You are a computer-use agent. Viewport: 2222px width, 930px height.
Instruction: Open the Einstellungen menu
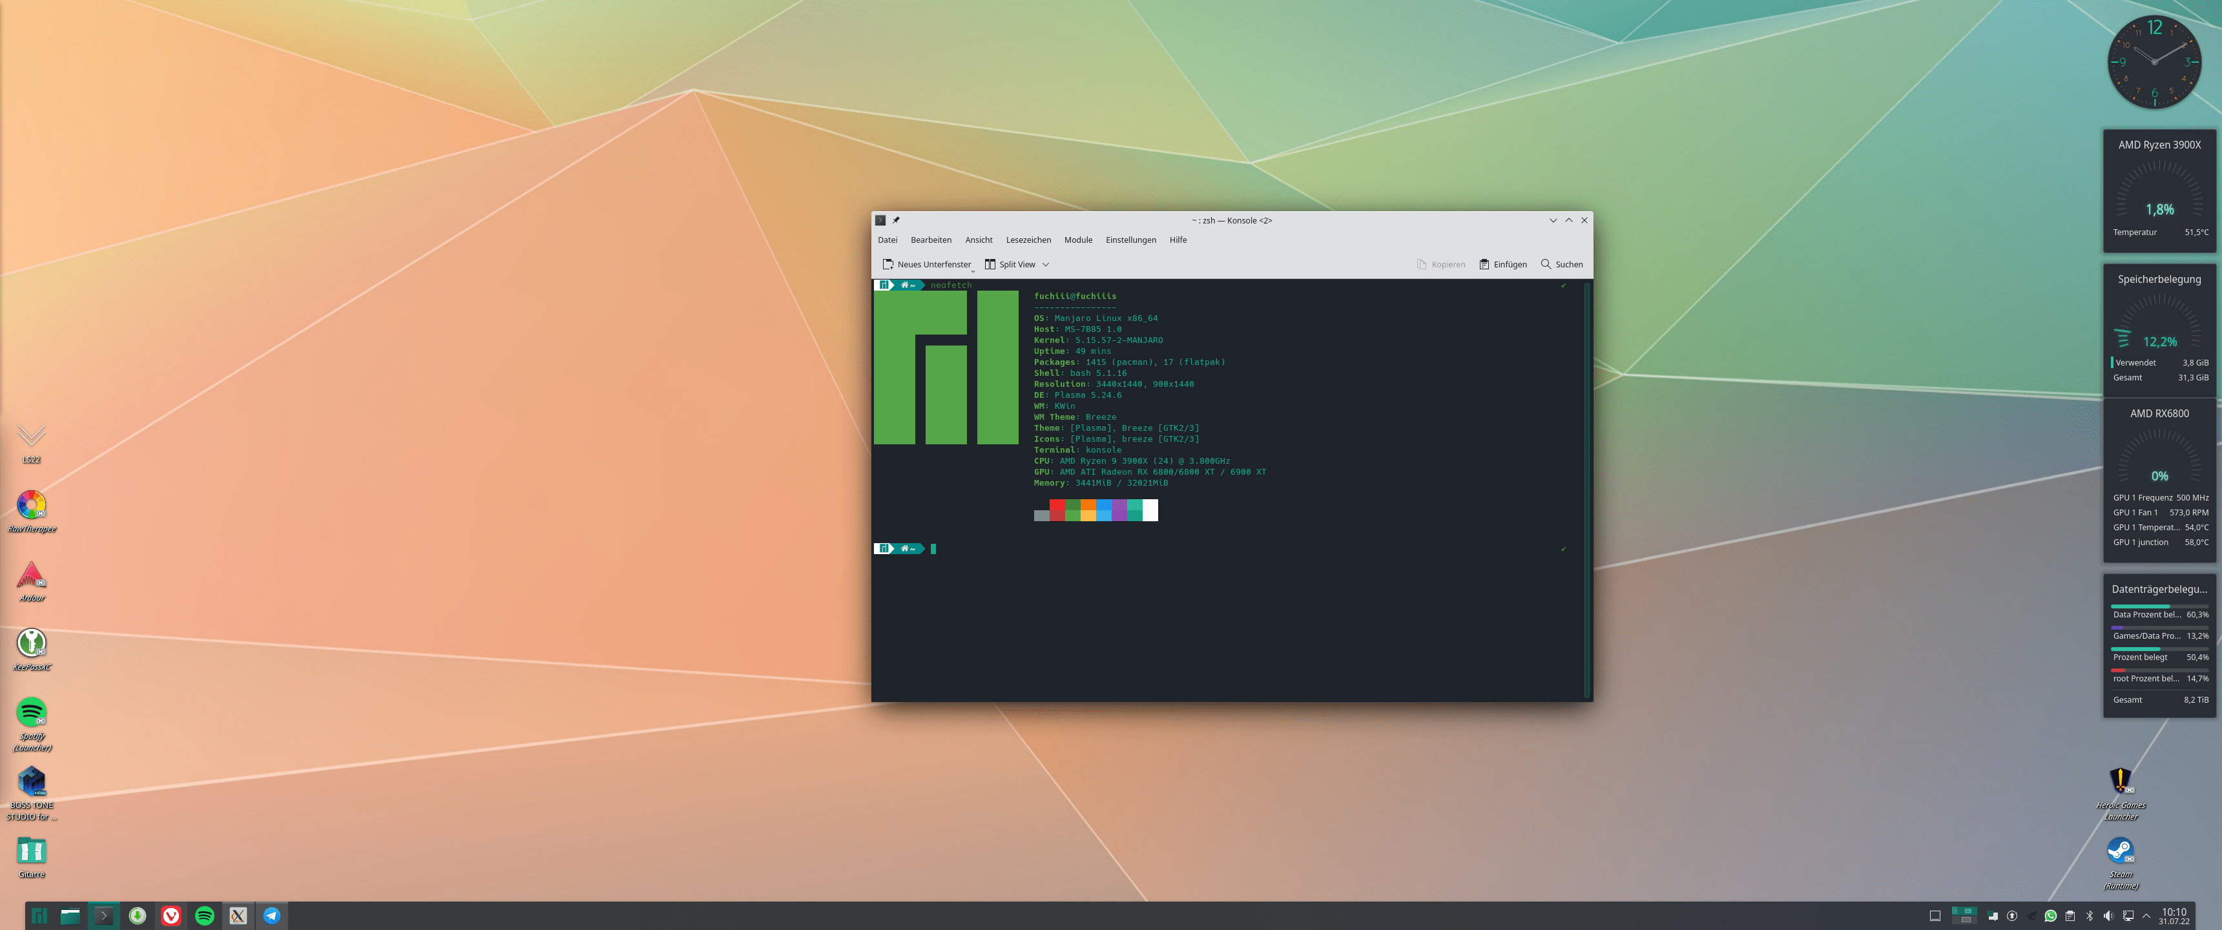pyautogui.click(x=1131, y=240)
